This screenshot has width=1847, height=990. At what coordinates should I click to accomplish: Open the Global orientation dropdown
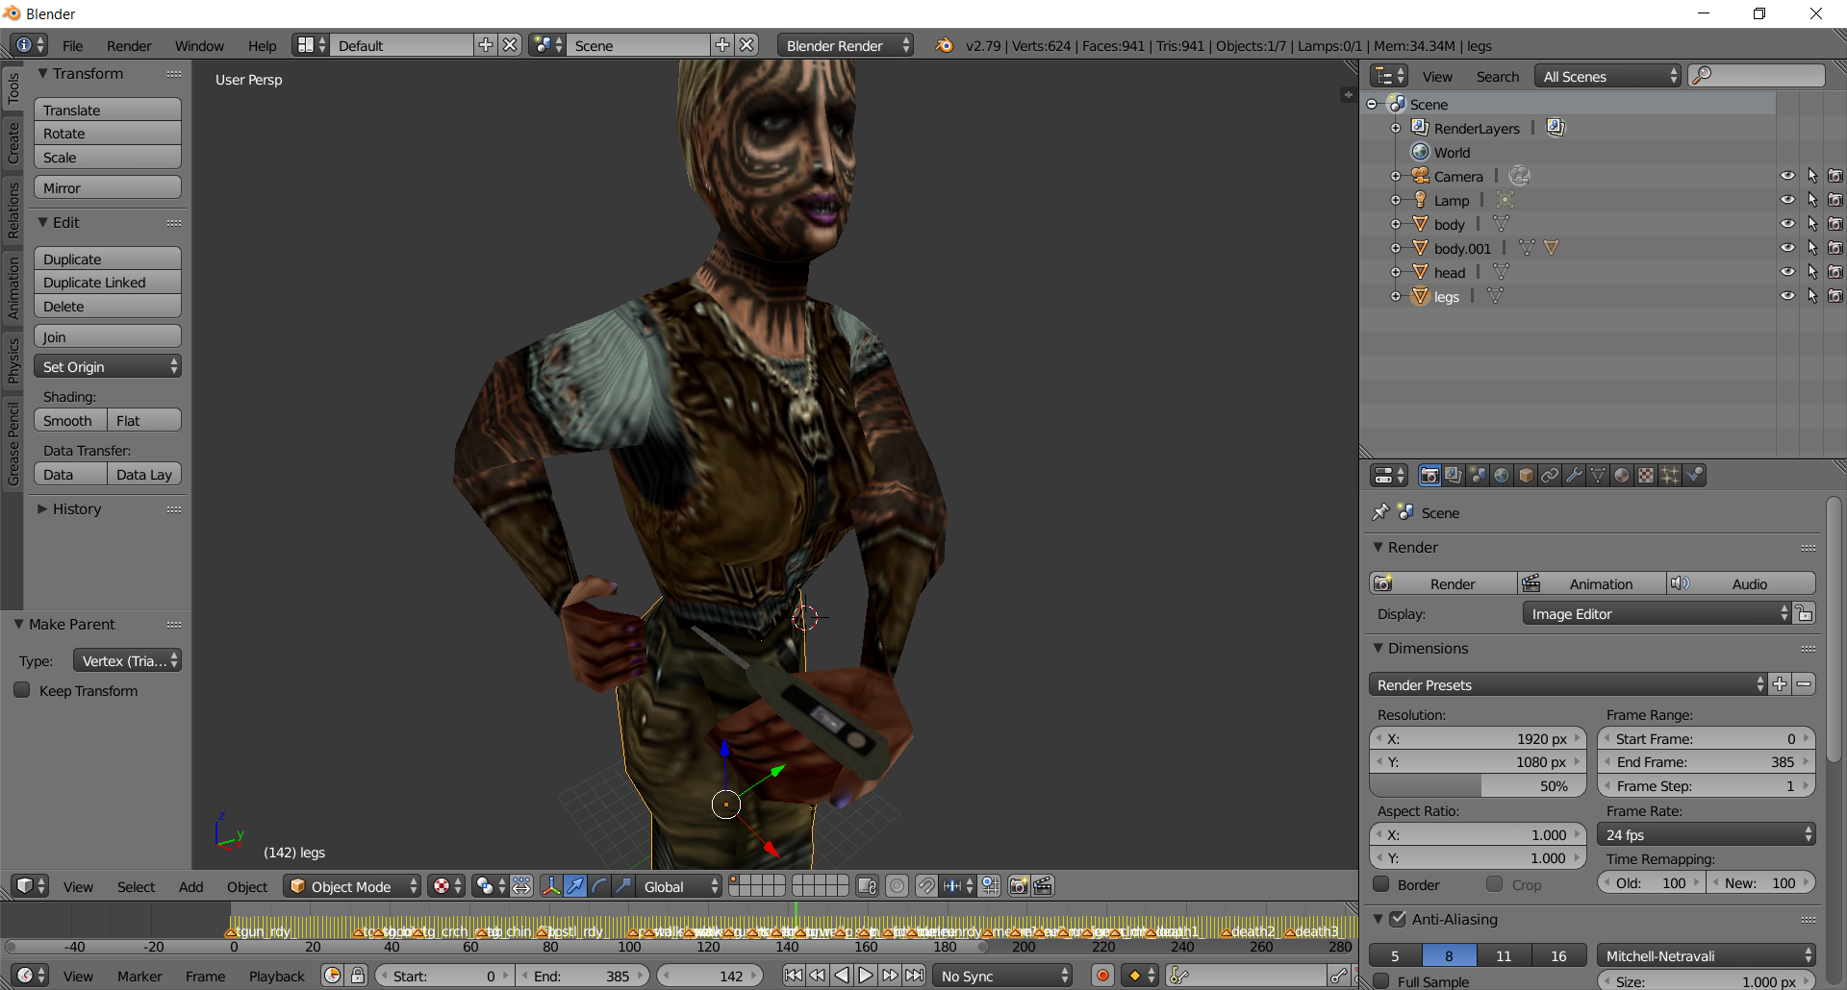680,886
